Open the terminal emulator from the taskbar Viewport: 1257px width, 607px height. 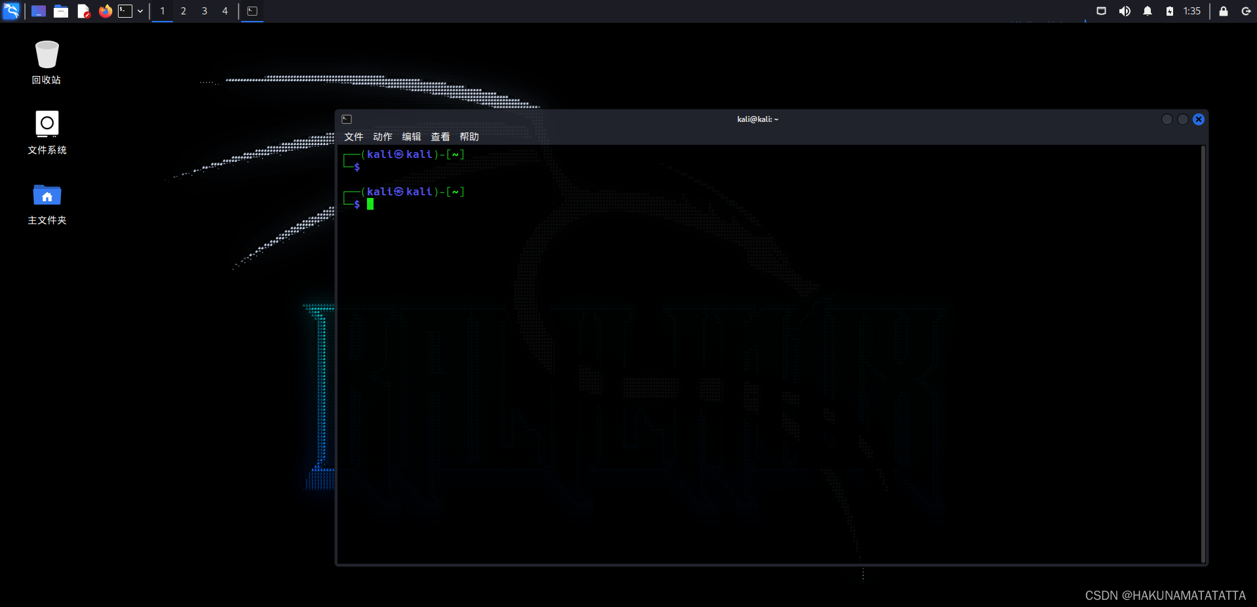coord(126,11)
